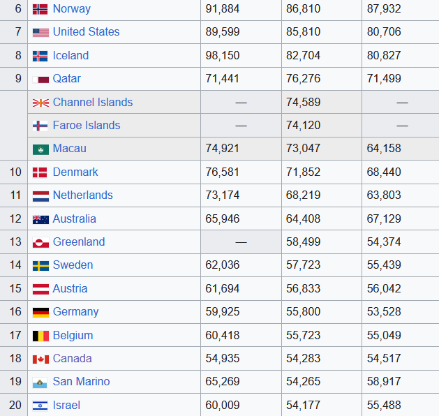Image resolution: width=439 pixels, height=416 pixels.
Task: Click the United States flag icon
Action: coord(40,33)
